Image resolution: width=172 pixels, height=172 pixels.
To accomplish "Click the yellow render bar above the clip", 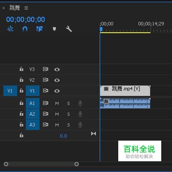I will 125,33.
